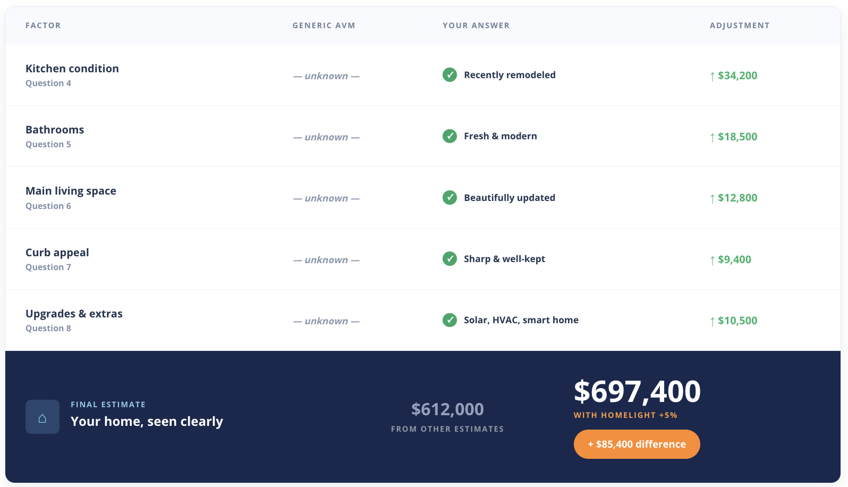Click the $697,400 HomeLight estimate value
Image resolution: width=848 pixels, height=487 pixels.
(637, 391)
